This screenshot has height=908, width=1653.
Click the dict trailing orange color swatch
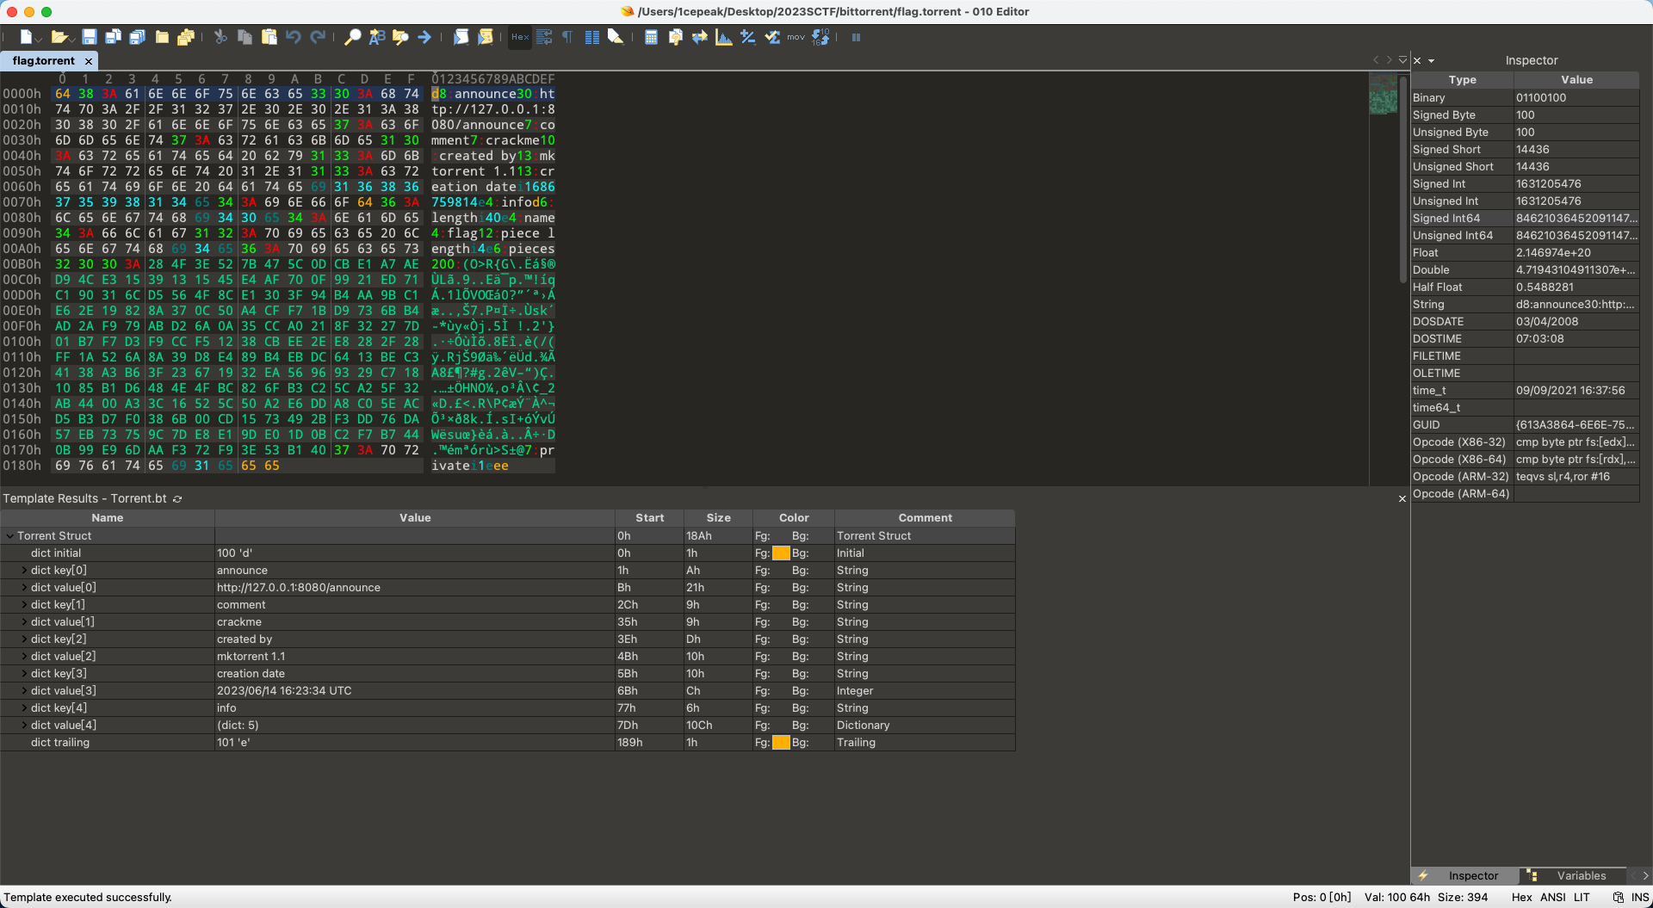(x=781, y=743)
